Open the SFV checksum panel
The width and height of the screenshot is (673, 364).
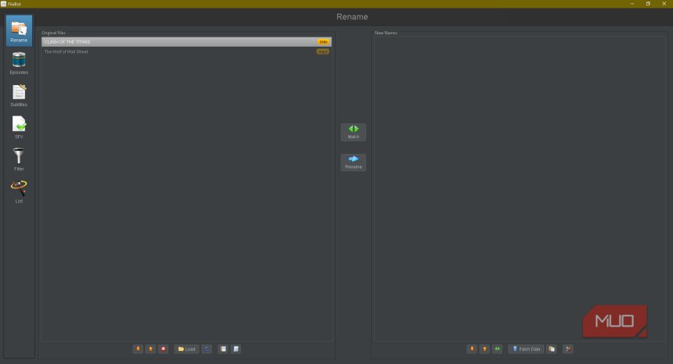click(x=19, y=127)
